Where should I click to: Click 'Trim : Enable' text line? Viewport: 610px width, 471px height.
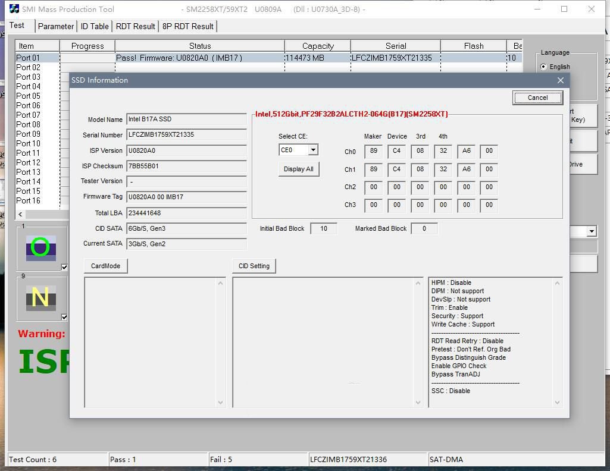[x=449, y=308]
